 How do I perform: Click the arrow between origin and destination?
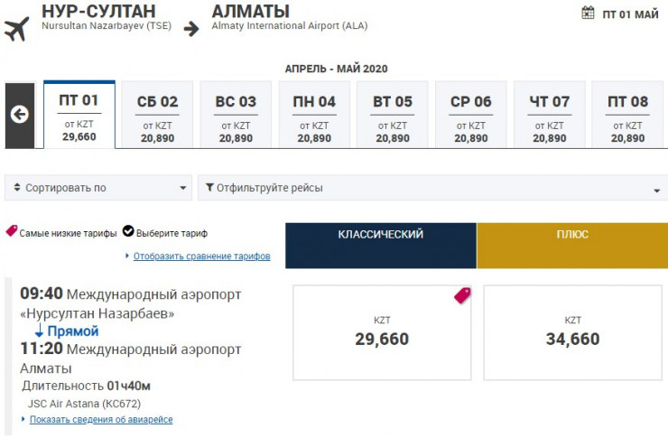[x=191, y=28]
